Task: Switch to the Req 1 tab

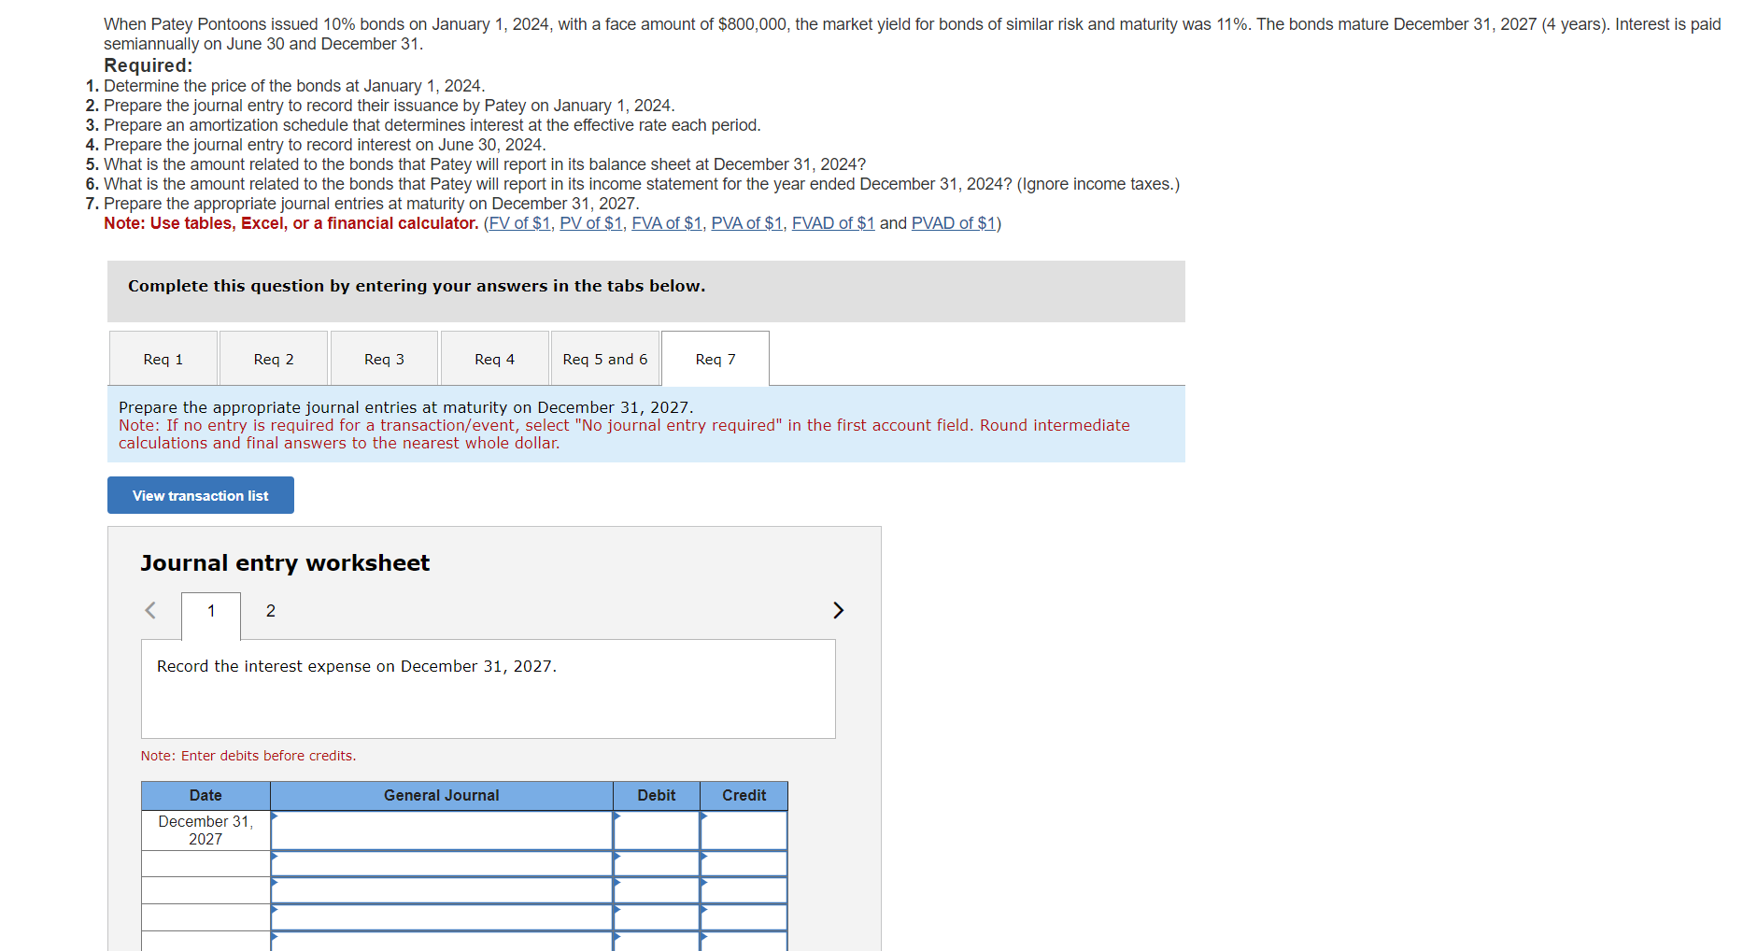Action: (x=163, y=358)
